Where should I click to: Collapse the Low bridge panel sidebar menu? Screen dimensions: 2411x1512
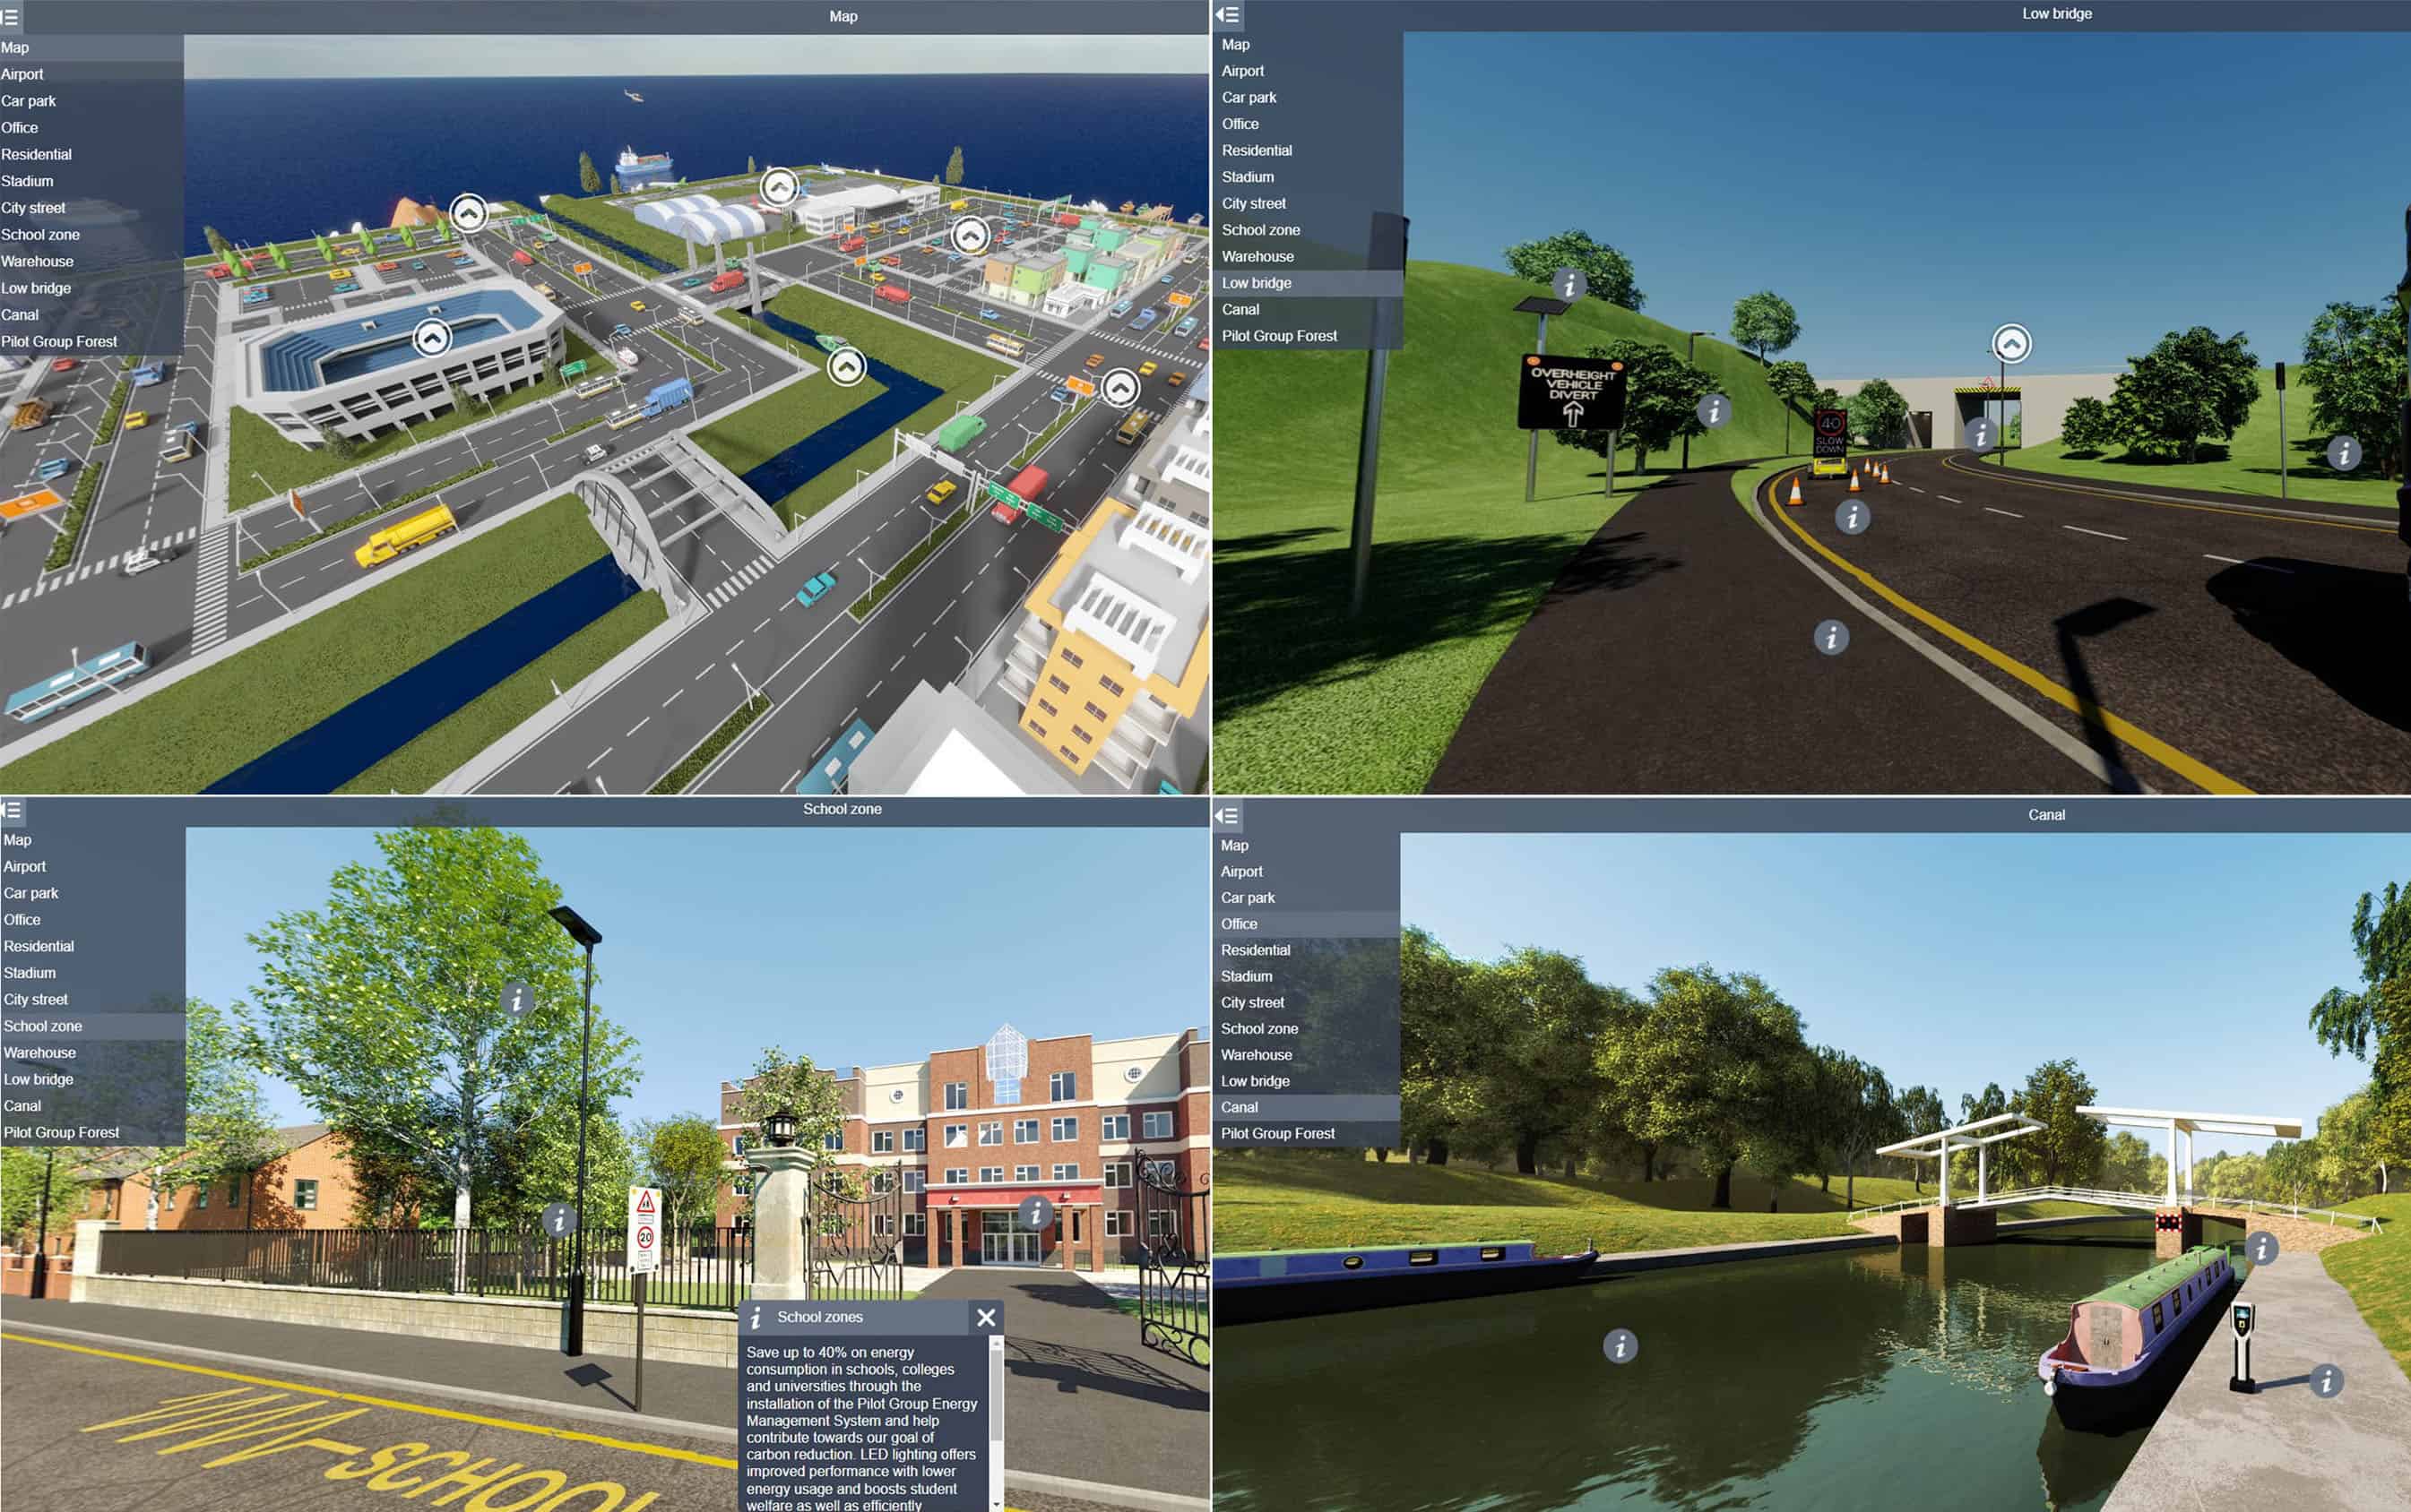coord(1226,14)
